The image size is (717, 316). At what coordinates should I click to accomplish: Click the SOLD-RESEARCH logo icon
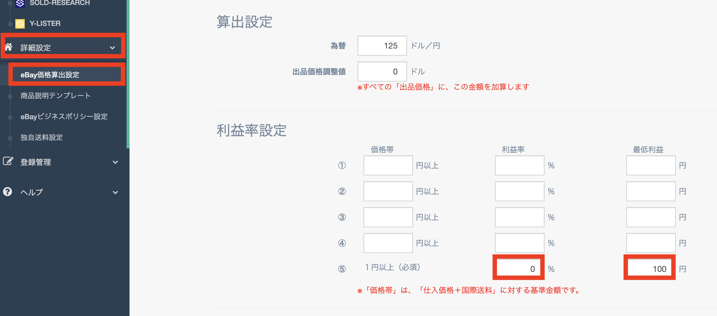(20, 3)
